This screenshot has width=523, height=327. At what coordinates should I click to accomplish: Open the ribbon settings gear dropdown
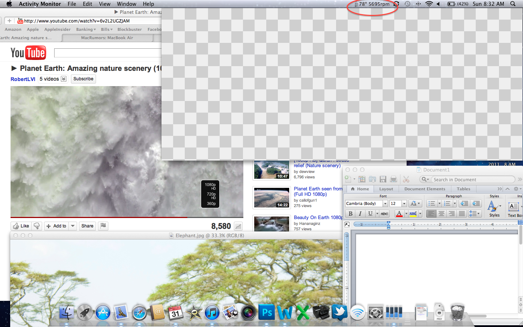tap(518, 189)
